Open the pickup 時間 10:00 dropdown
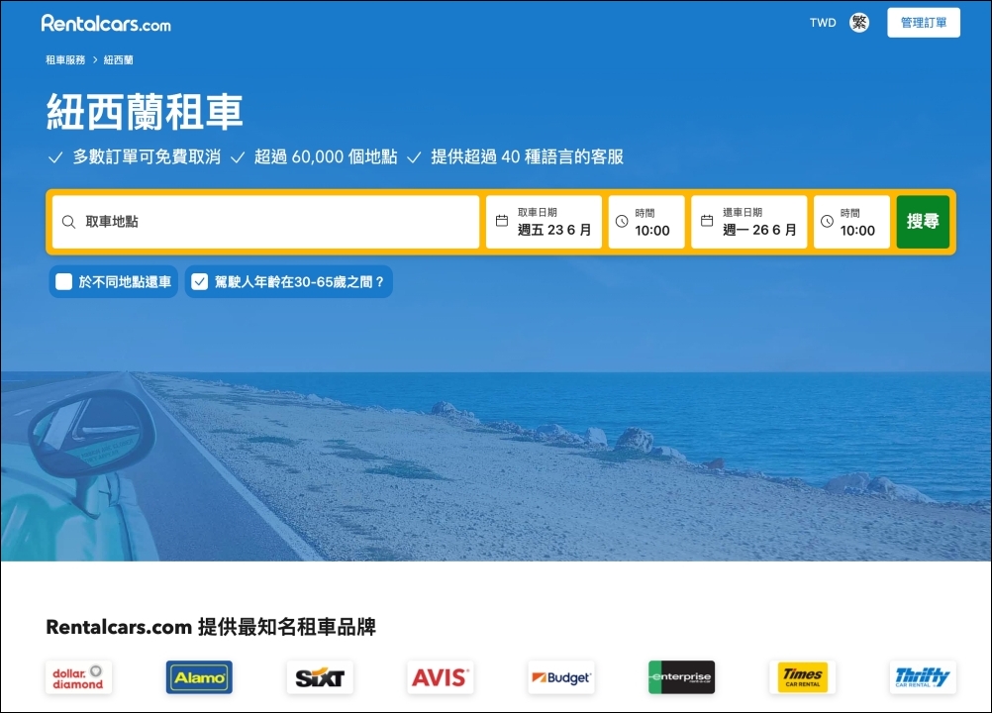Viewport: 992px width, 713px height. tap(646, 222)
